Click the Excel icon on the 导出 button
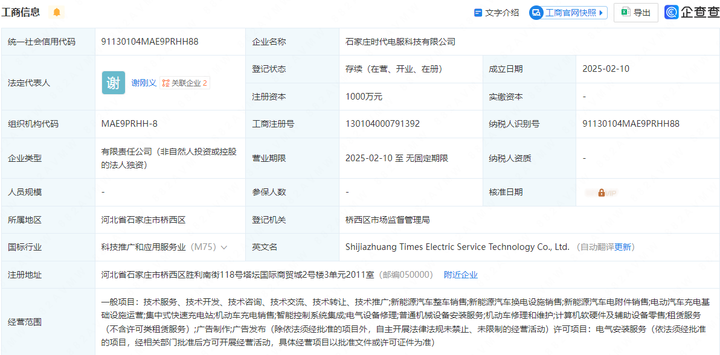 [625, 12]
